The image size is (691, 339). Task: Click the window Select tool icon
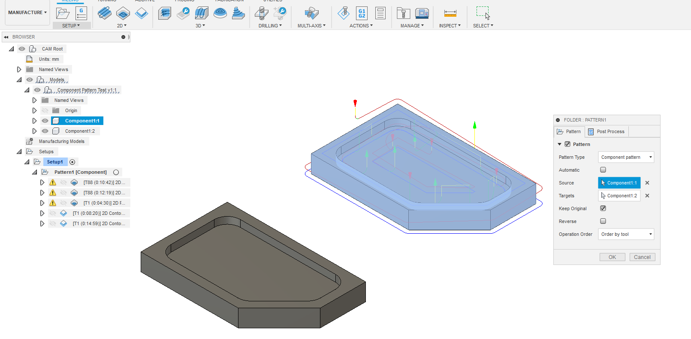(483, 13)
